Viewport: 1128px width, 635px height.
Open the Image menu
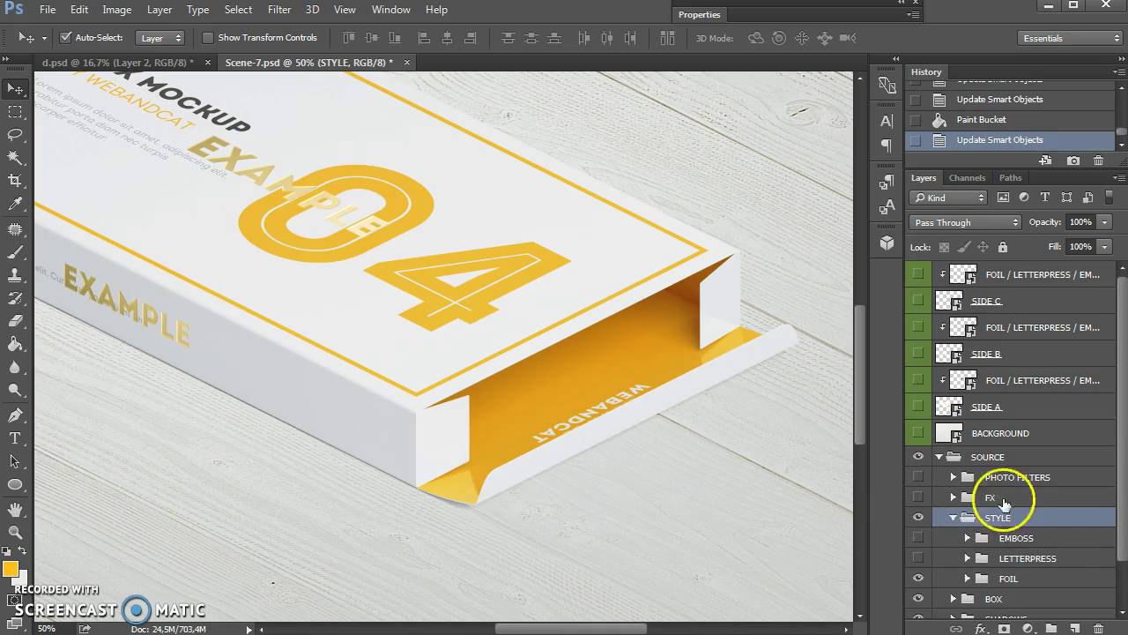click(117, 10)
